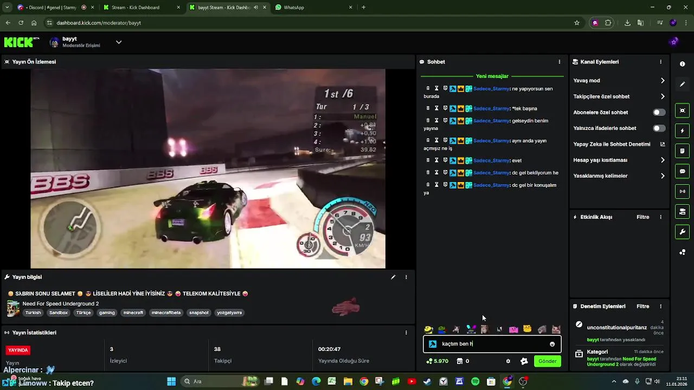This screenshot has height=390, width=694.
Task: Click the external link icon for Yapay Zeka ile Sohbet Denetimi
Action: tap(662, 144)
